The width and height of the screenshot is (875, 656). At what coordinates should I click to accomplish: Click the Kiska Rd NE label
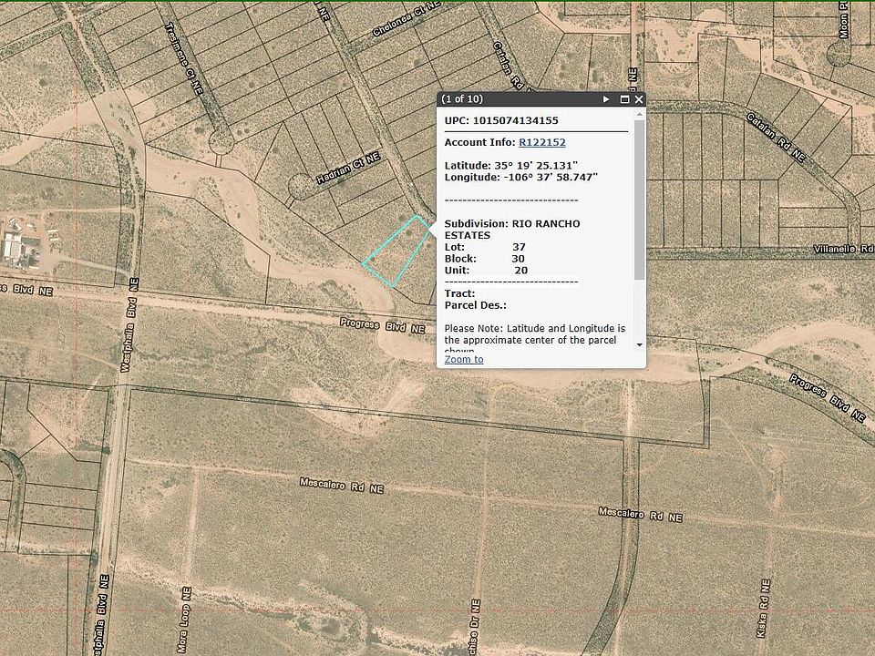click(764, 610)
